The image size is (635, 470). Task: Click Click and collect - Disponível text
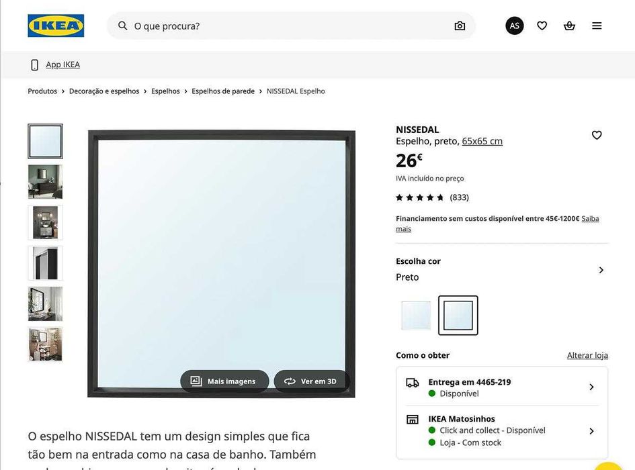point(493,430)
